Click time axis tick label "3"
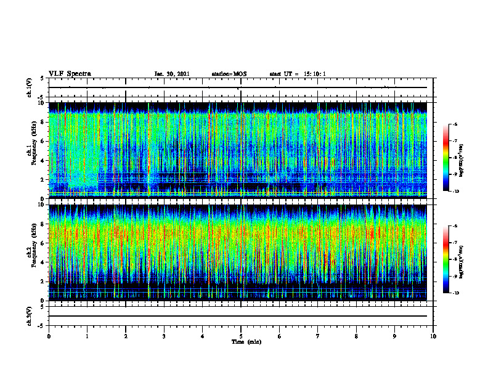Viewport: 488px width, 377px height. tap(164, 336)
